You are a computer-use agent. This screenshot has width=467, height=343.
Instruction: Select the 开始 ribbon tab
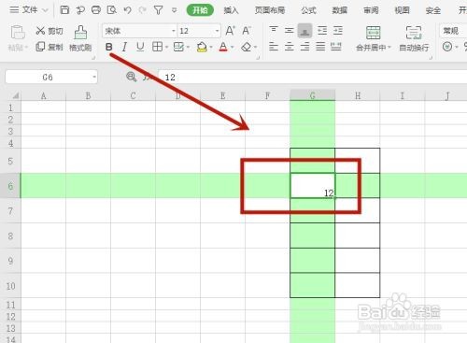(200, 10)
